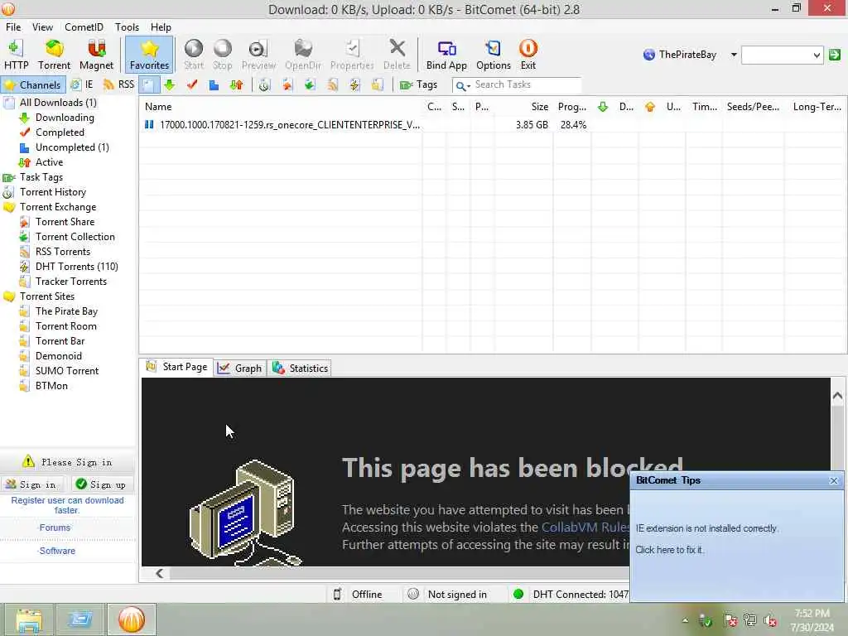Open the Torrent toolbar button

tap(54, 55)
